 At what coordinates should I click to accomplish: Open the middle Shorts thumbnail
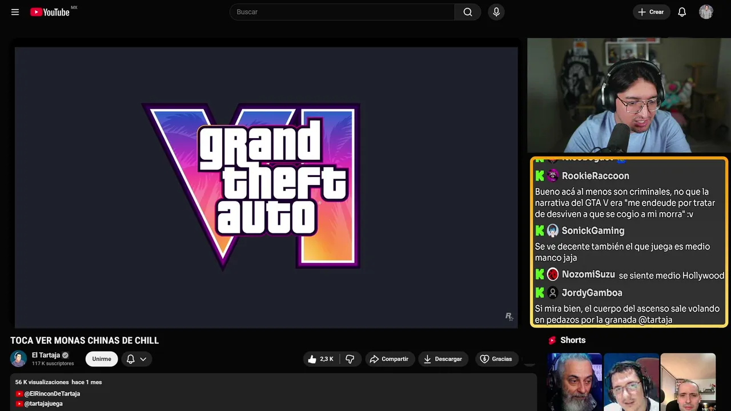point(631,382)
